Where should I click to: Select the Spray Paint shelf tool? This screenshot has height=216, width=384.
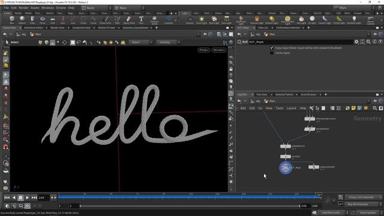(x=129, y=20)
